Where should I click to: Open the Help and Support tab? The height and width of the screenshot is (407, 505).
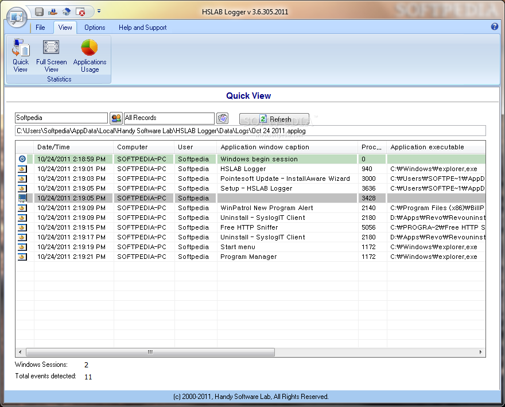[x=143, y=28]
